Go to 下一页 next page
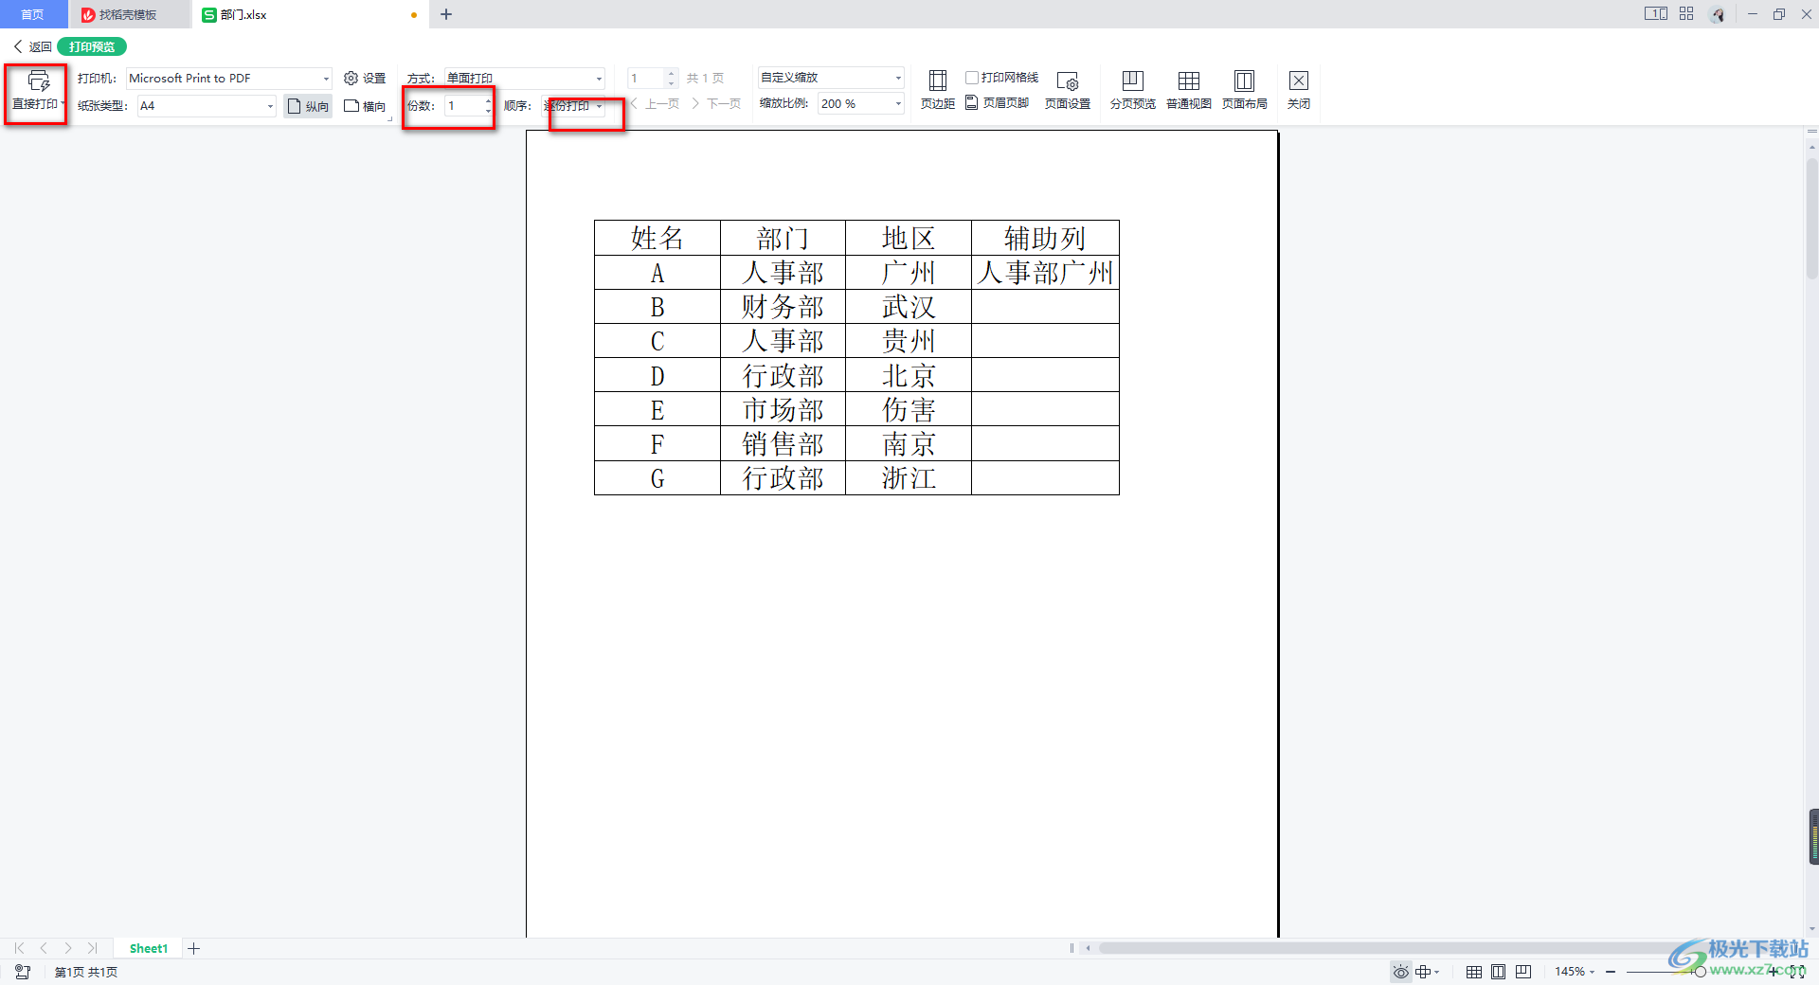The width and height of the screenshot is (1819, 985). (716, 104)
